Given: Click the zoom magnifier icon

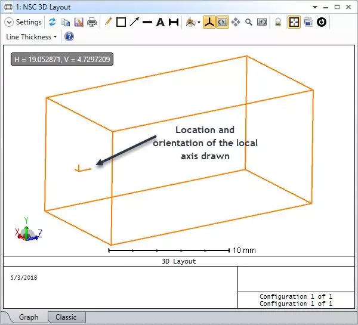Looking at the screenshot, I should (x=248, y=22).
